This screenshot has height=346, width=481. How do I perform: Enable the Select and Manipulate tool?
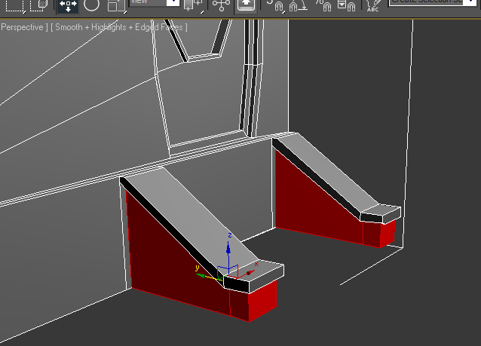click(221, 5)
